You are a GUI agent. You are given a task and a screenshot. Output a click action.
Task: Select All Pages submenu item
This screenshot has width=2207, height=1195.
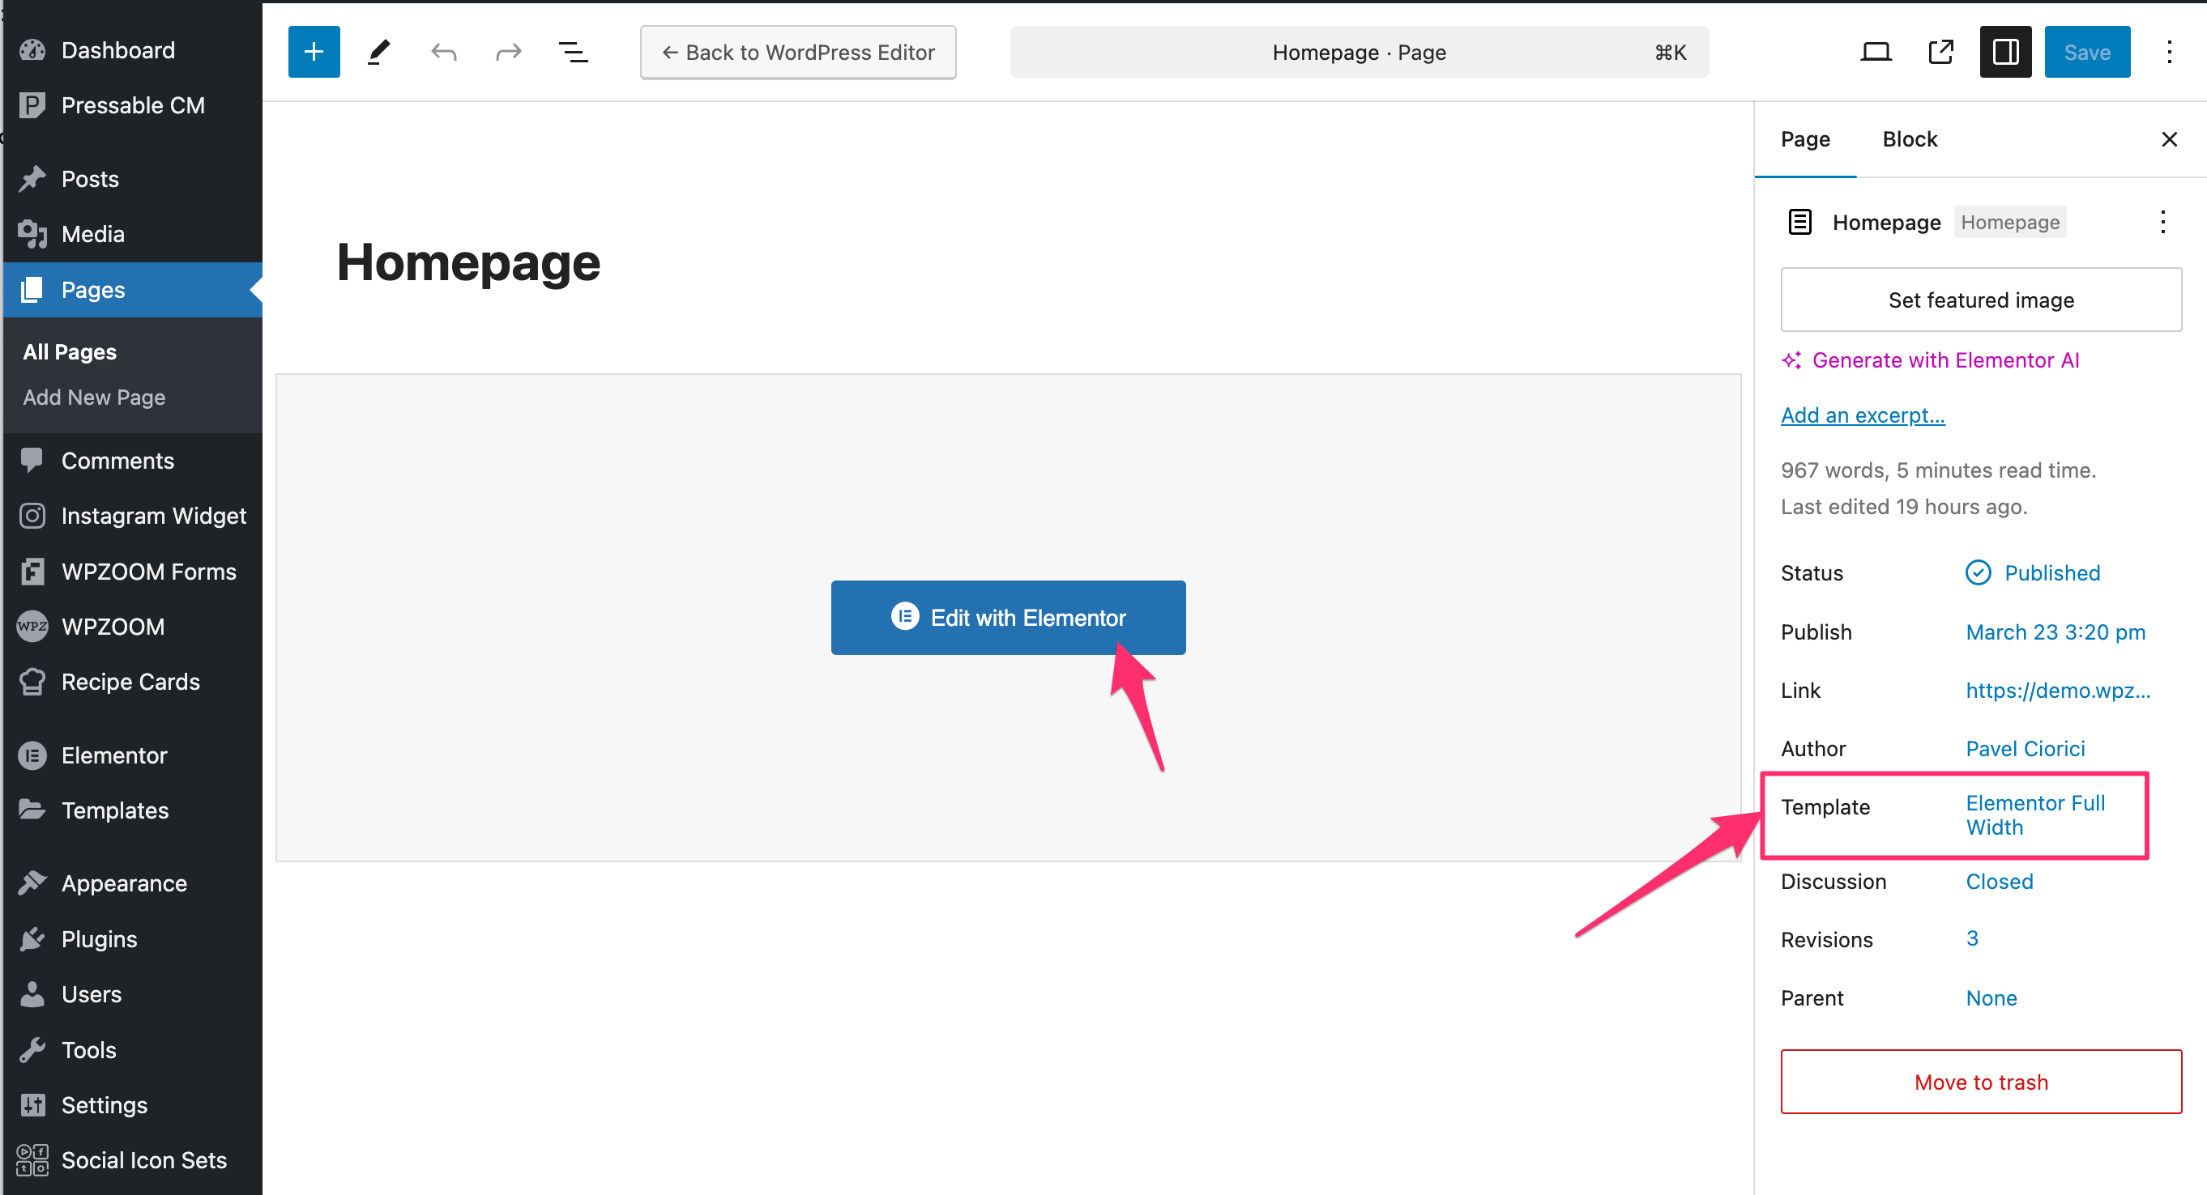pyautogui.click(x=70, y=352)
